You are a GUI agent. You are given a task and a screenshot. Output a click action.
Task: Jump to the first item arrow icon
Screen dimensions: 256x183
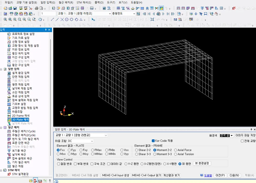(149, 14)
